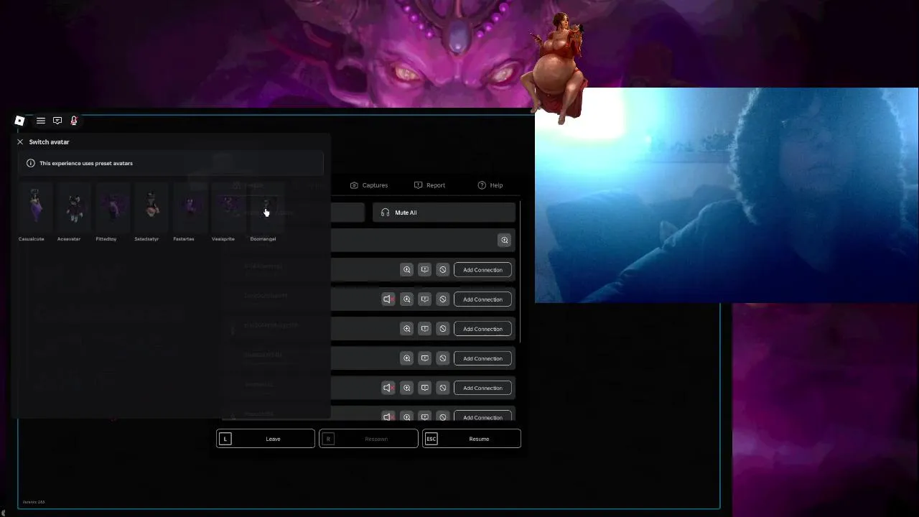Close the Switch avatar panel
The width and height of the screenshot is (919, 517).
click(x=20, y=142)
